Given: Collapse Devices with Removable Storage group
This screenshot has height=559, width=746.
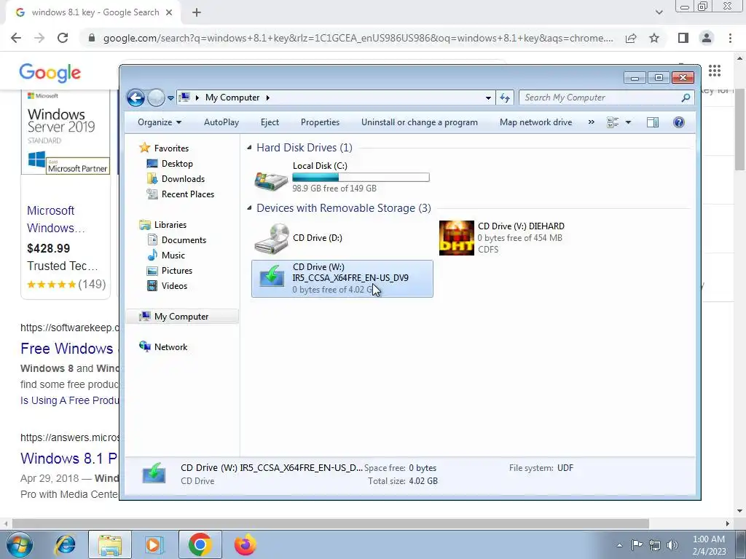Looking at the screenshot, I should tap(249, 208).
